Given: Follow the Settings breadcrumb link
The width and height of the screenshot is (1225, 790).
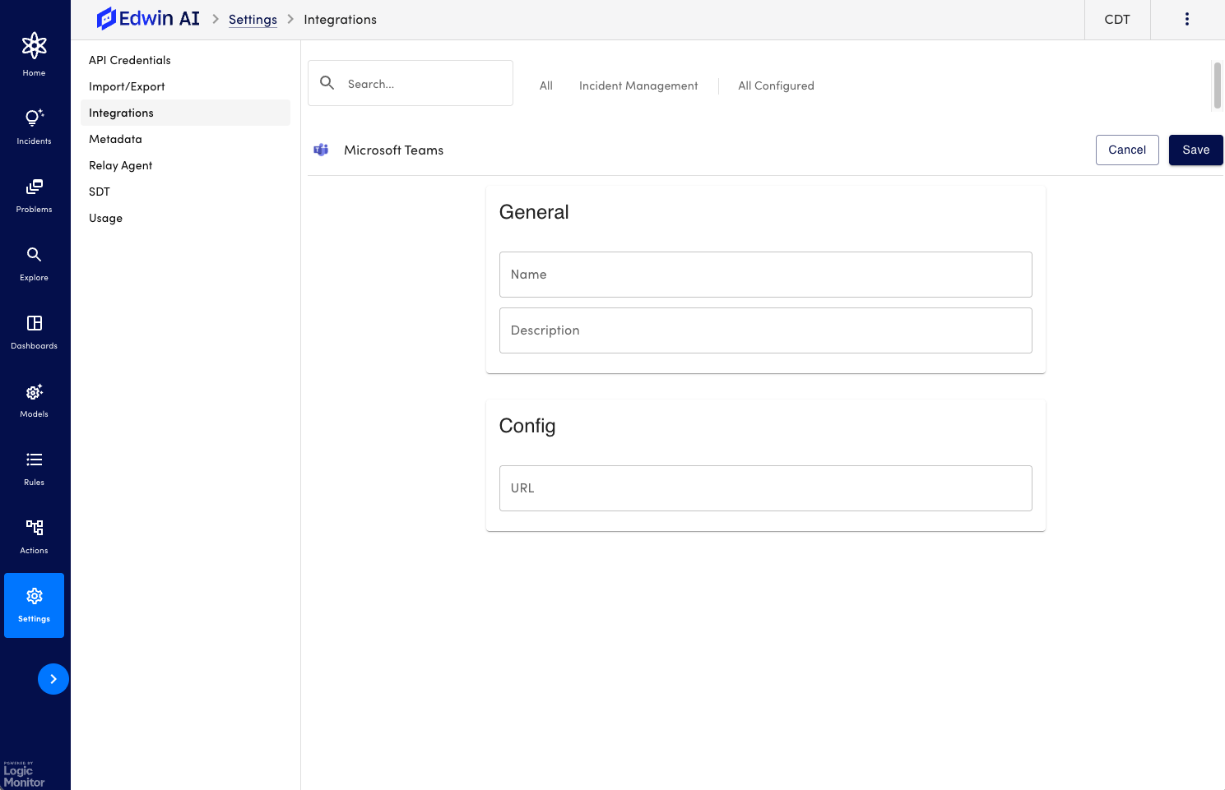Looking at the screenshot, I should 253,20.
